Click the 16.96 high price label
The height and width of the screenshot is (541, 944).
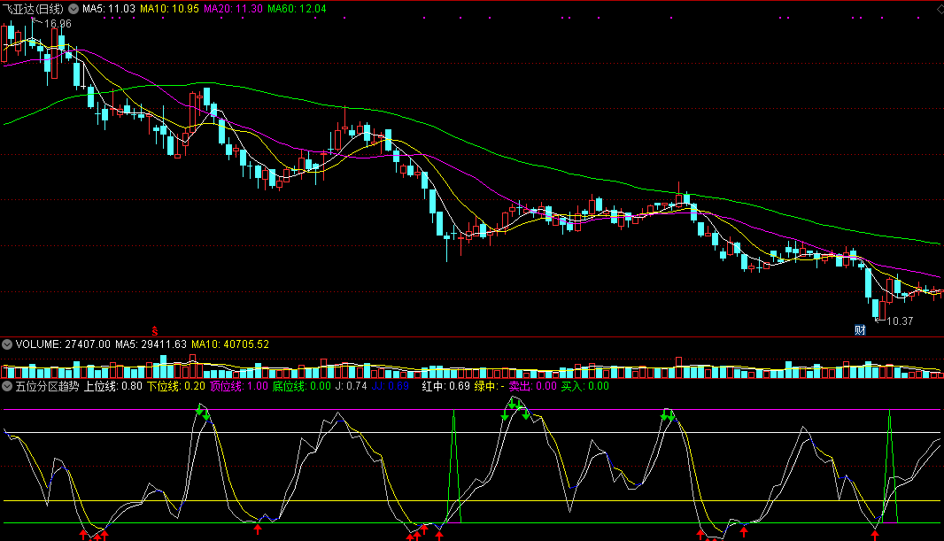(58, 24)
